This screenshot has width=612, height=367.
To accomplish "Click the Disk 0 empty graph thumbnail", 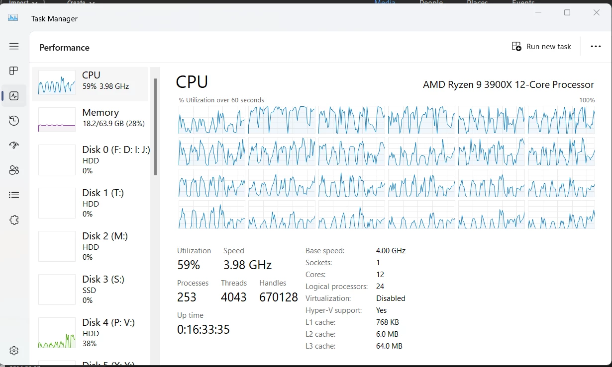I will pyautogui.click(x=57, y=160).
